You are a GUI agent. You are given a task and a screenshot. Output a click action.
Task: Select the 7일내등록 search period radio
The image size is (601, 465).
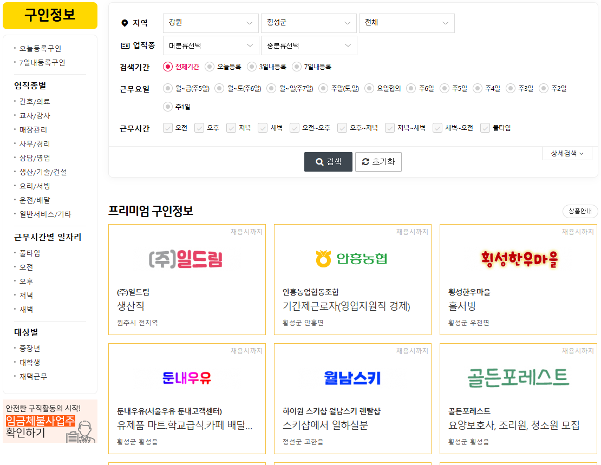(296, 67)
